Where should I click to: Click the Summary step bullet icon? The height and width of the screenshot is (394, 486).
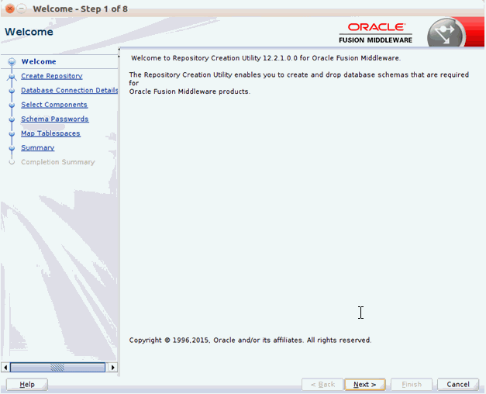(x=12, y=148)
